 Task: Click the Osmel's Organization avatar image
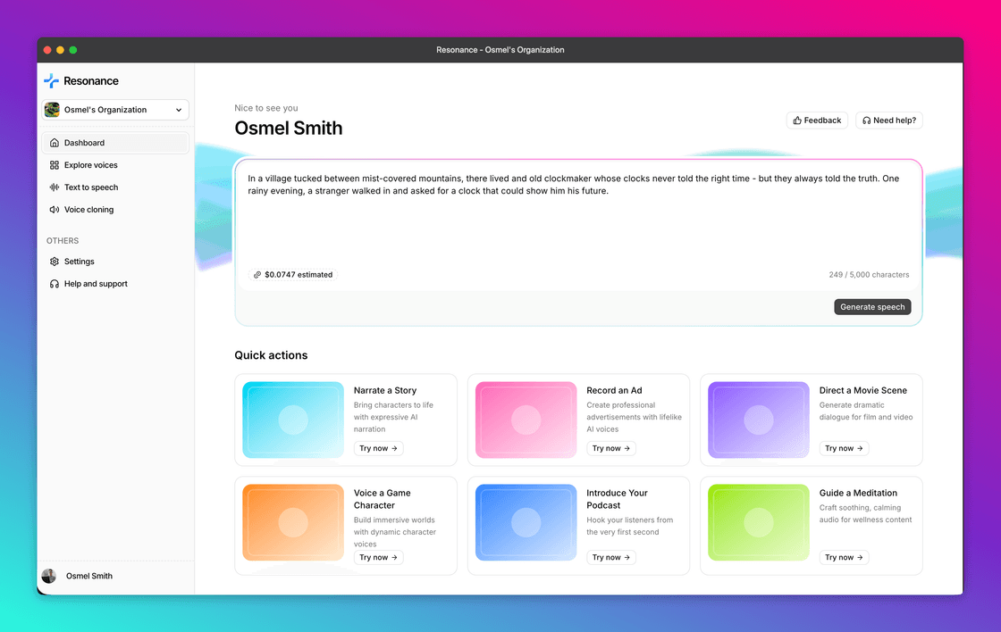click(52, 110)
